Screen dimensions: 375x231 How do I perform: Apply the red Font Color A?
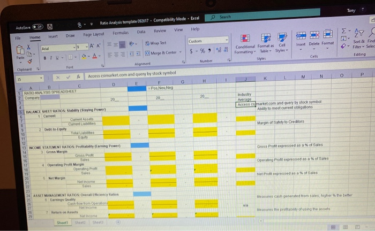95,56
